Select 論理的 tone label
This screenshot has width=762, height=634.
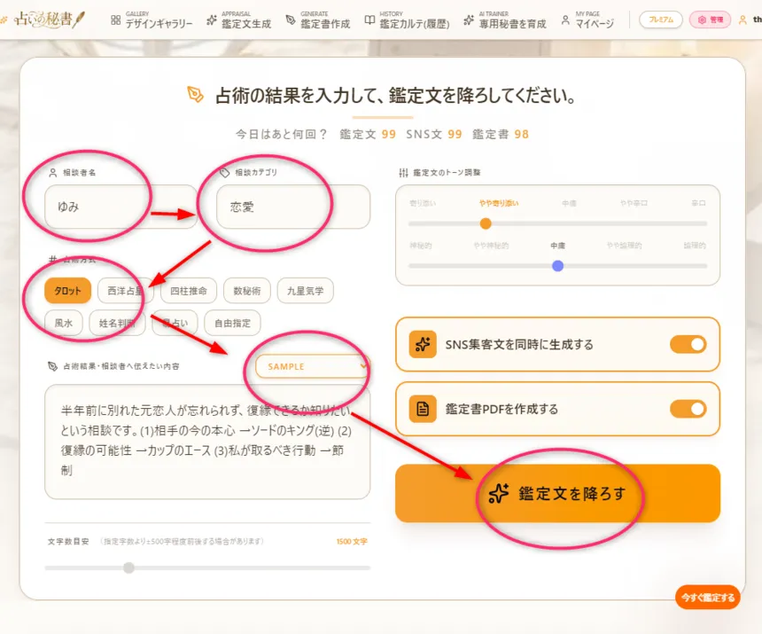coord(695,246)
